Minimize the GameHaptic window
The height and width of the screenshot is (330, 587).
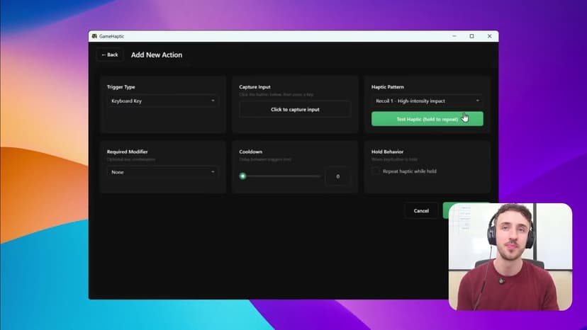pyautogui.click(x=454, y=36)
